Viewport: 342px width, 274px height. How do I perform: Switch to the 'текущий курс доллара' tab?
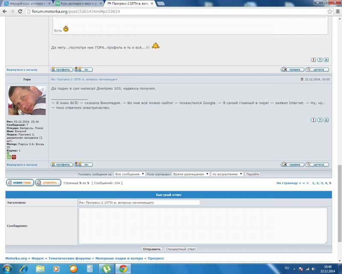coord(27,3)
